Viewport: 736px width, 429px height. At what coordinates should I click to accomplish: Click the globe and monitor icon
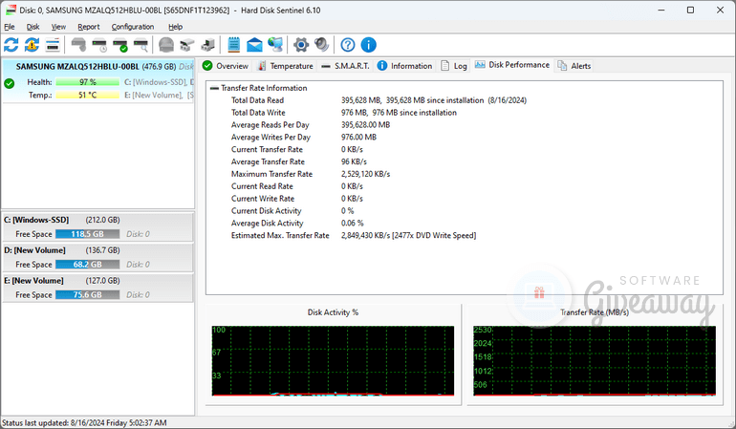[x=275, y=45]
